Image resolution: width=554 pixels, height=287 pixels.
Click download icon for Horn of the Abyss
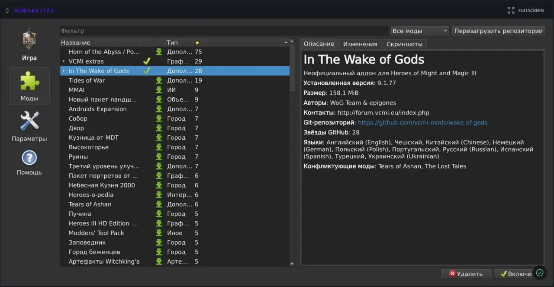pyautogui.click(x=159, y=52)
